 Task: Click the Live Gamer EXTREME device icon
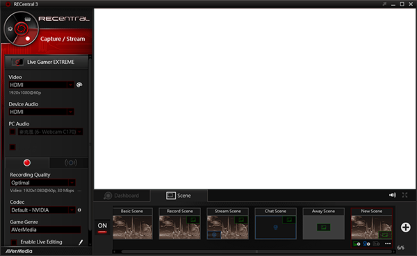point(17,62)
